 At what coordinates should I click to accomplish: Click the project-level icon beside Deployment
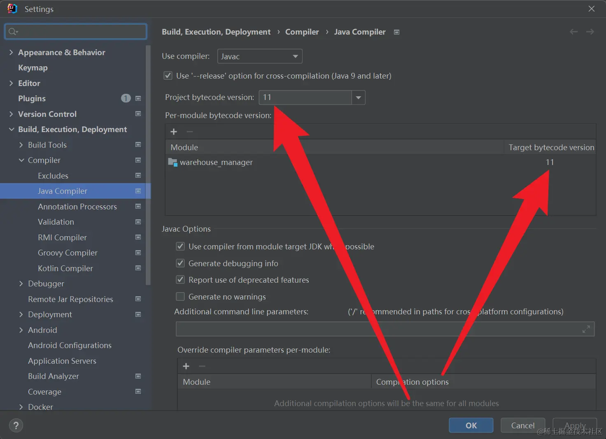[x=138, y=314]
